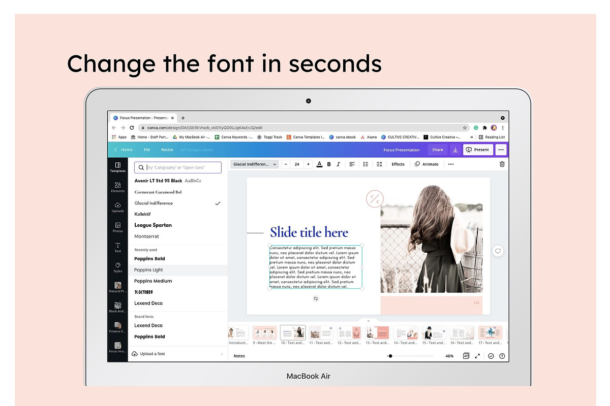The width and height of the screenshot is (610, 406).
Task: Click the font size field showing 24
Action: (x=297, y=164)
